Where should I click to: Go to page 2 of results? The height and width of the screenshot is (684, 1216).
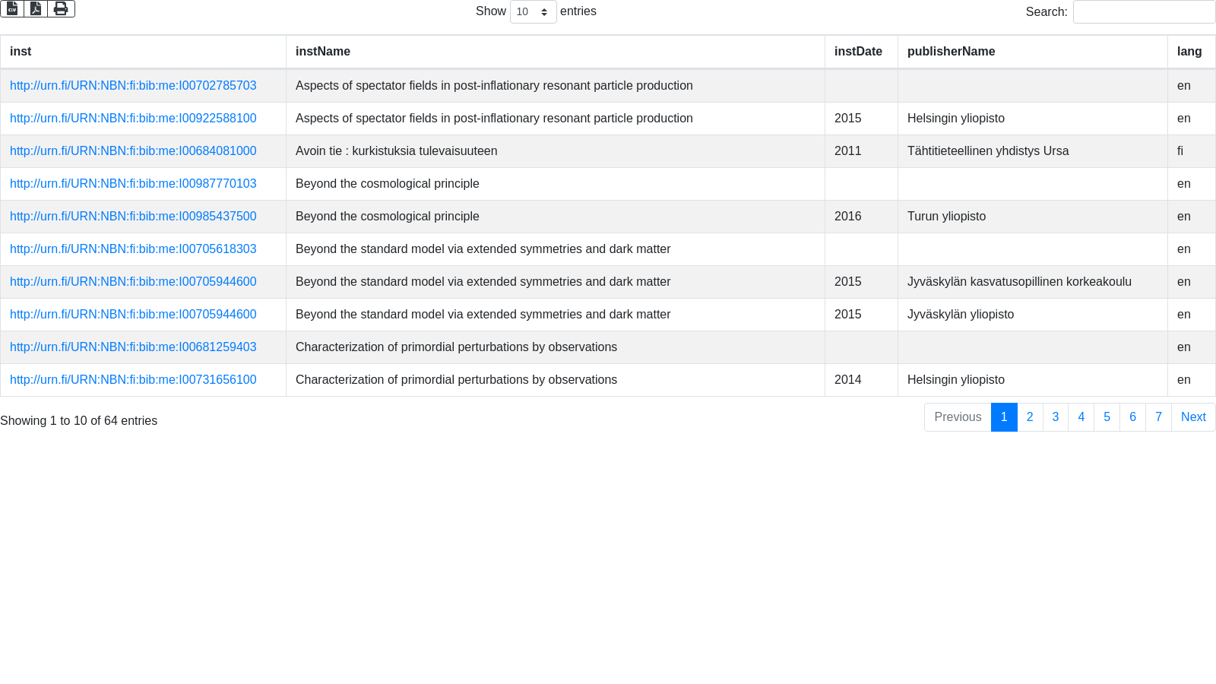click(1030, 417)
